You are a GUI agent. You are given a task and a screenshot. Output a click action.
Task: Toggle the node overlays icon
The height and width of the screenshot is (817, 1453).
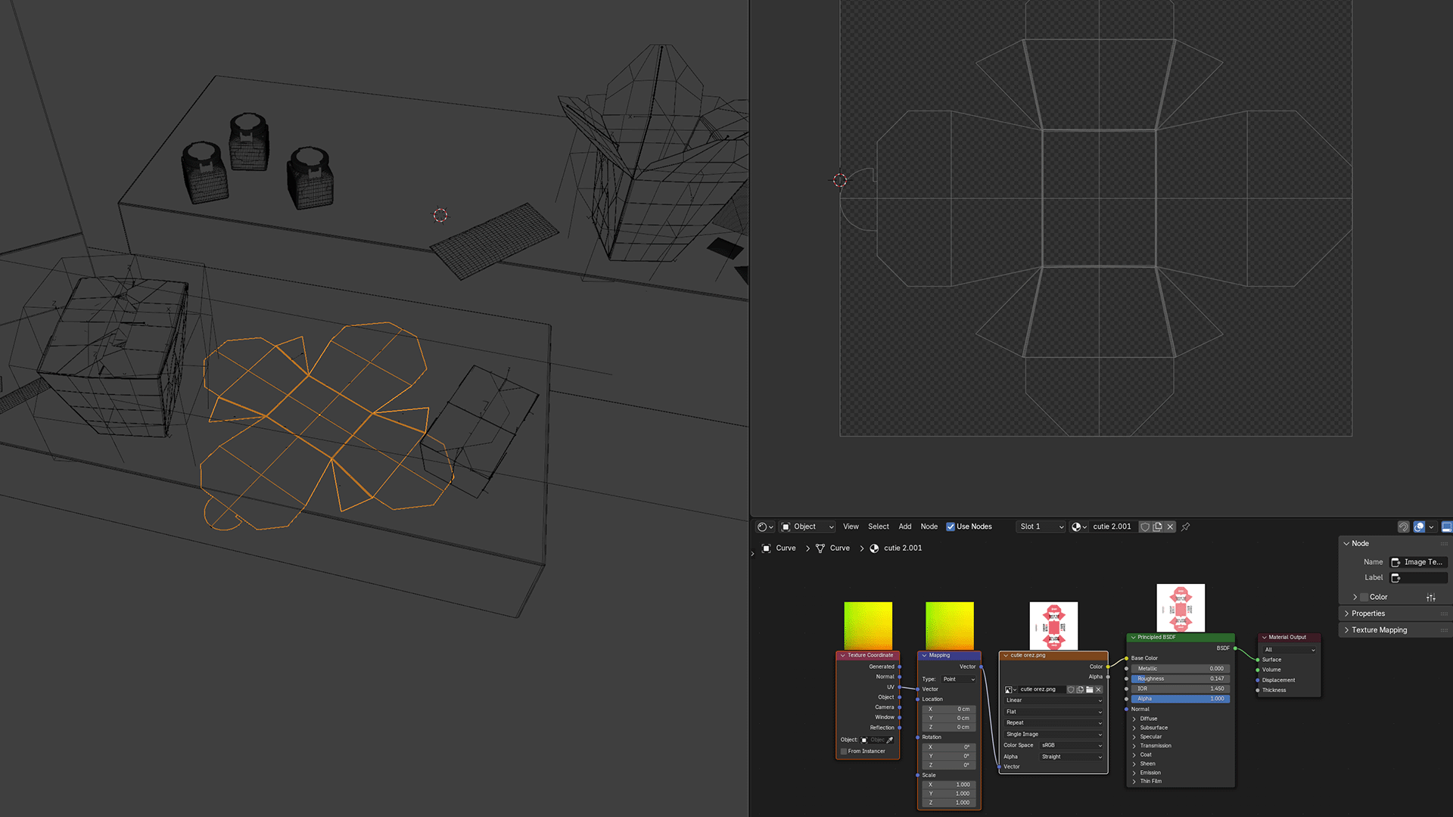click(1419, 527)
